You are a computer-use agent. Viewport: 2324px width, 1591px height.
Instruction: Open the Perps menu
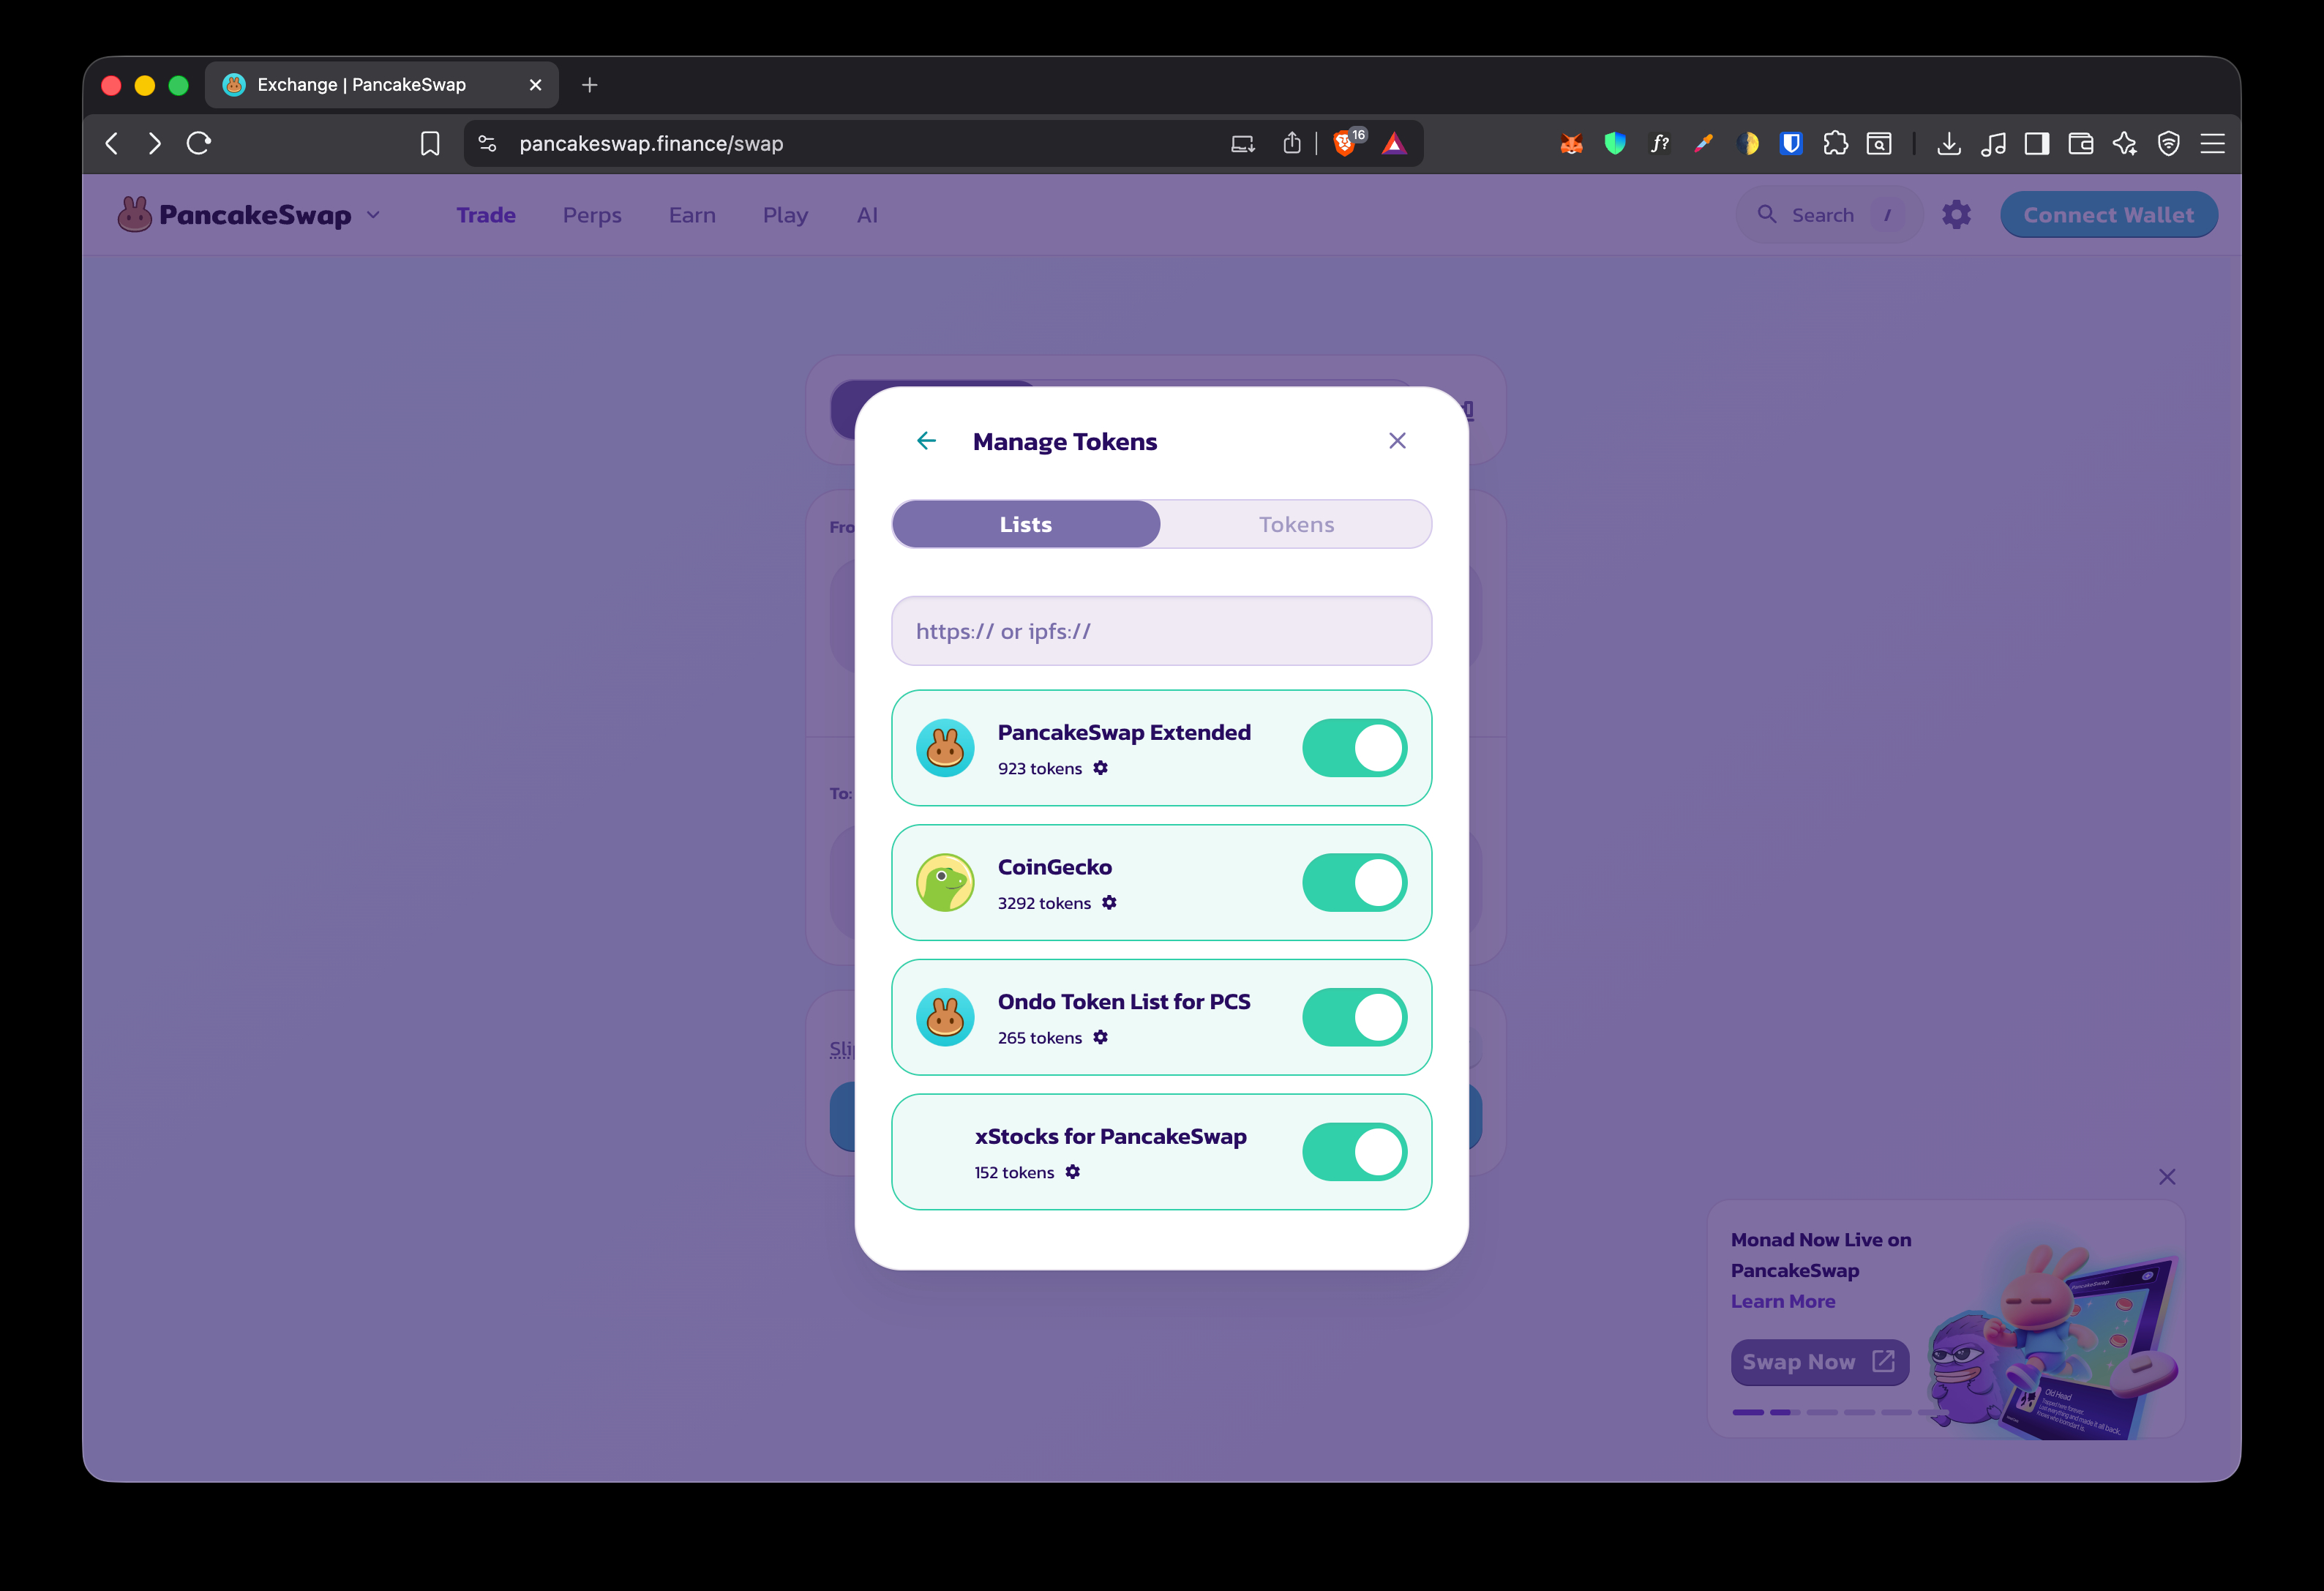(592, 215)
